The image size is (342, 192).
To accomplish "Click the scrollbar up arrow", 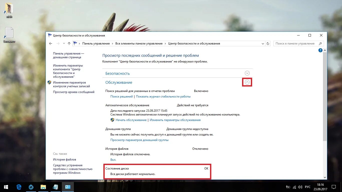I will click(x=325, y=50).
